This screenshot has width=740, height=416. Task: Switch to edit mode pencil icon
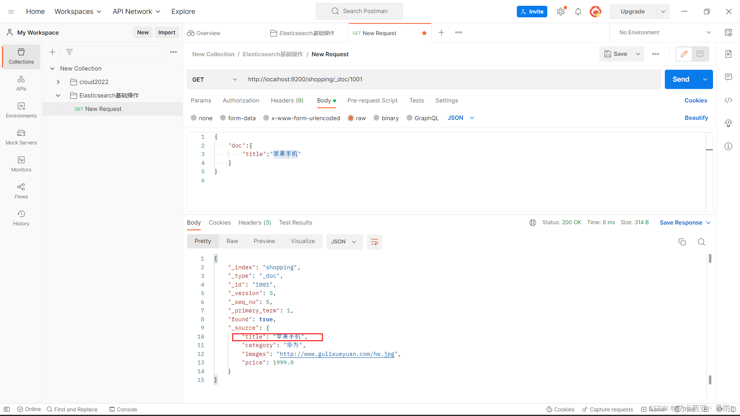(684, 54)
